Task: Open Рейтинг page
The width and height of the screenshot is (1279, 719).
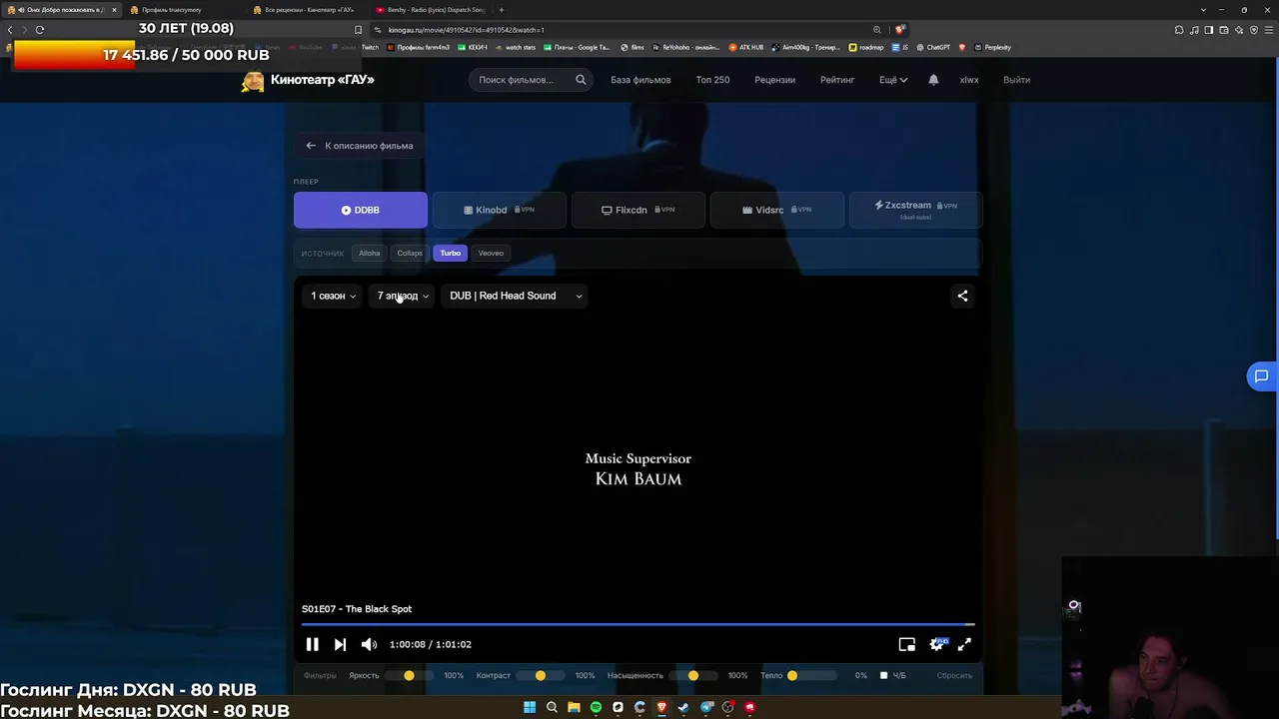Action: pyautogui.click(x=837, y=80)
